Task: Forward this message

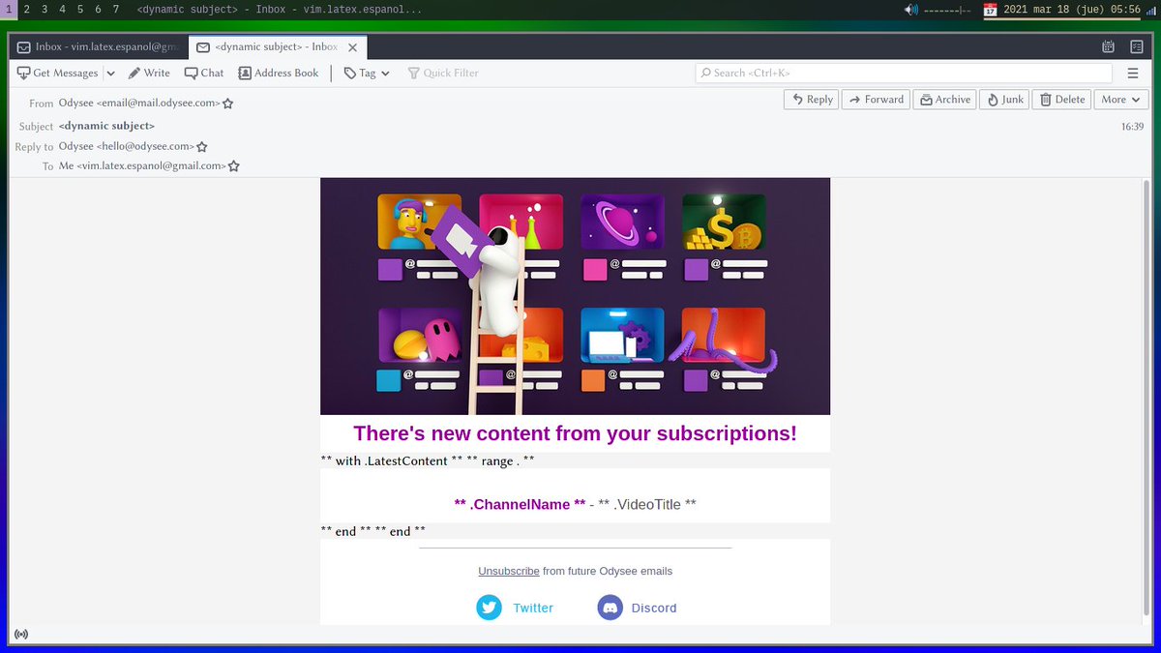Action: 876,99
